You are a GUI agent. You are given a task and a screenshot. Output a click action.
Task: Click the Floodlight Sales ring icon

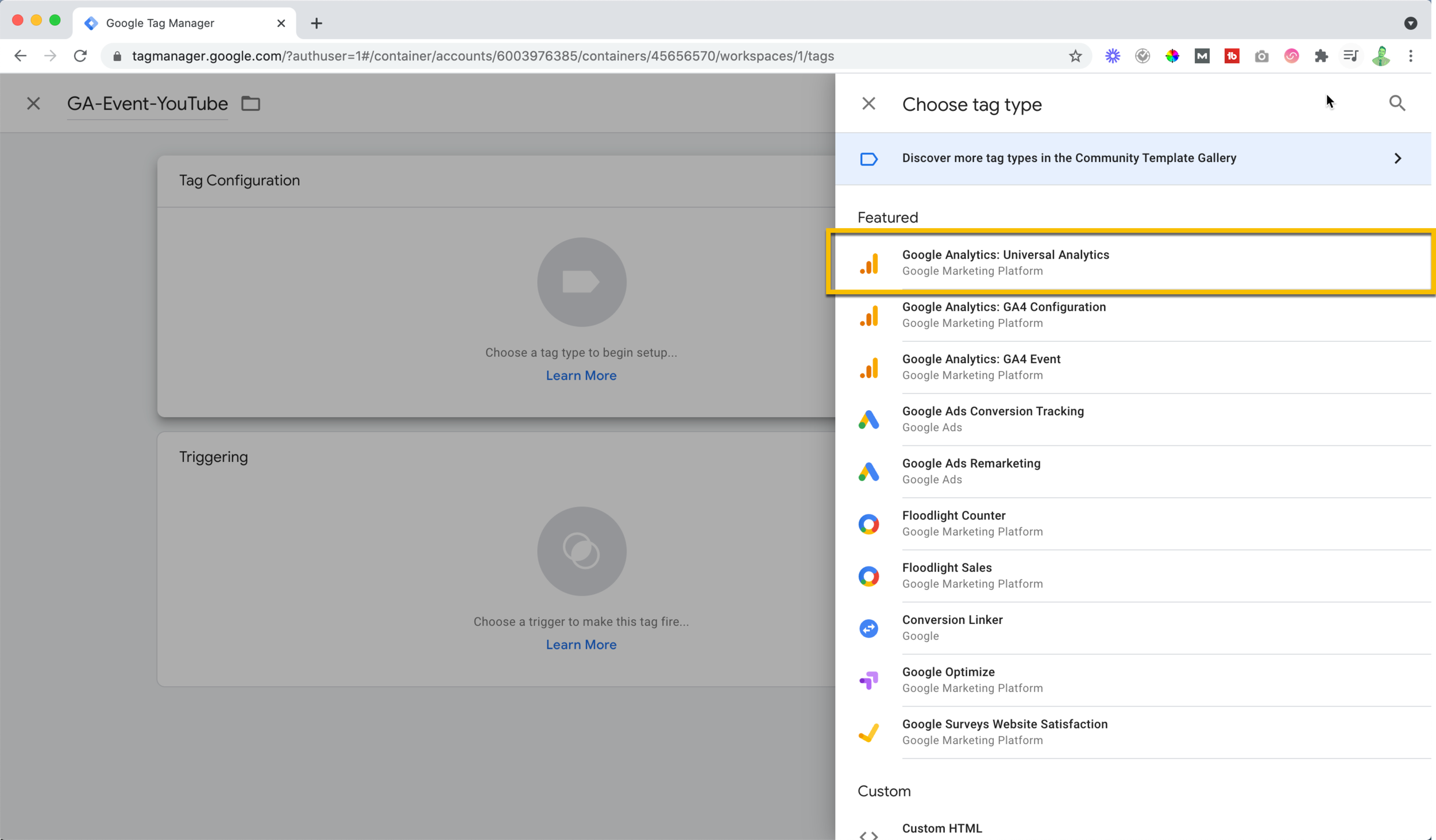(868, 576)
